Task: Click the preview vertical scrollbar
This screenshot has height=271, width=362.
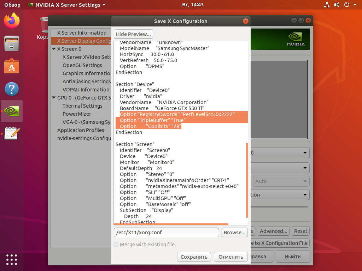Action: (x=247, y=180)
